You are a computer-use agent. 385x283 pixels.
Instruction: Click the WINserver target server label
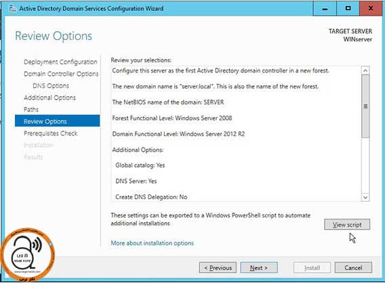pos(357,39)
